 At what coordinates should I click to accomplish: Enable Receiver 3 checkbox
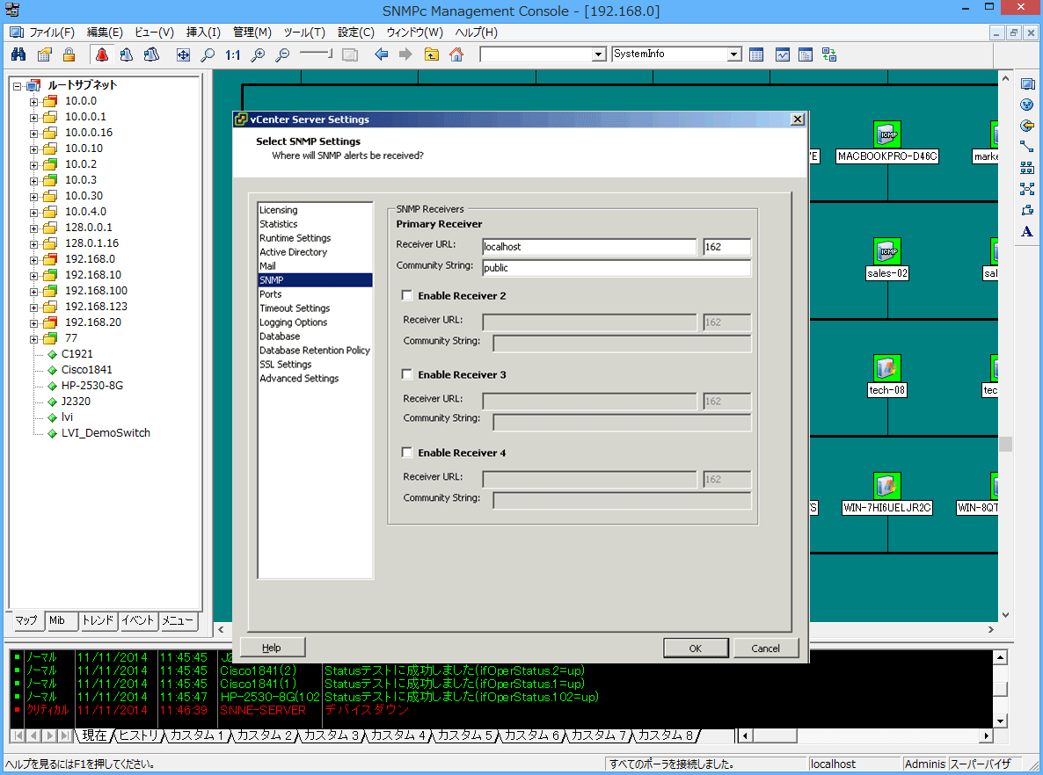(407, 374)
